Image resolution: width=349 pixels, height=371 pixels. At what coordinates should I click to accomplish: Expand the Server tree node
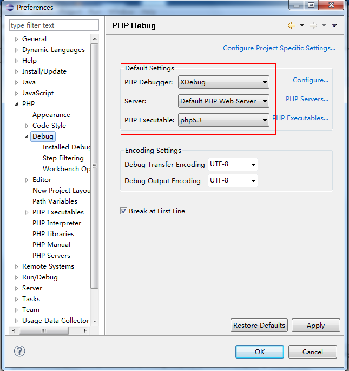(x=16, y=289)
